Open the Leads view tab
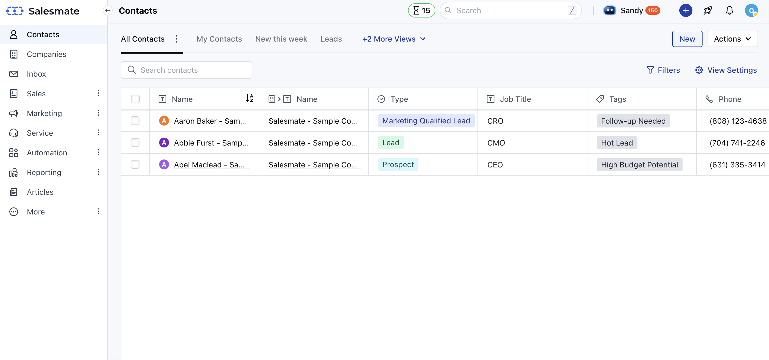This screenshot has width=769, height=360. (x=331, y=39)
